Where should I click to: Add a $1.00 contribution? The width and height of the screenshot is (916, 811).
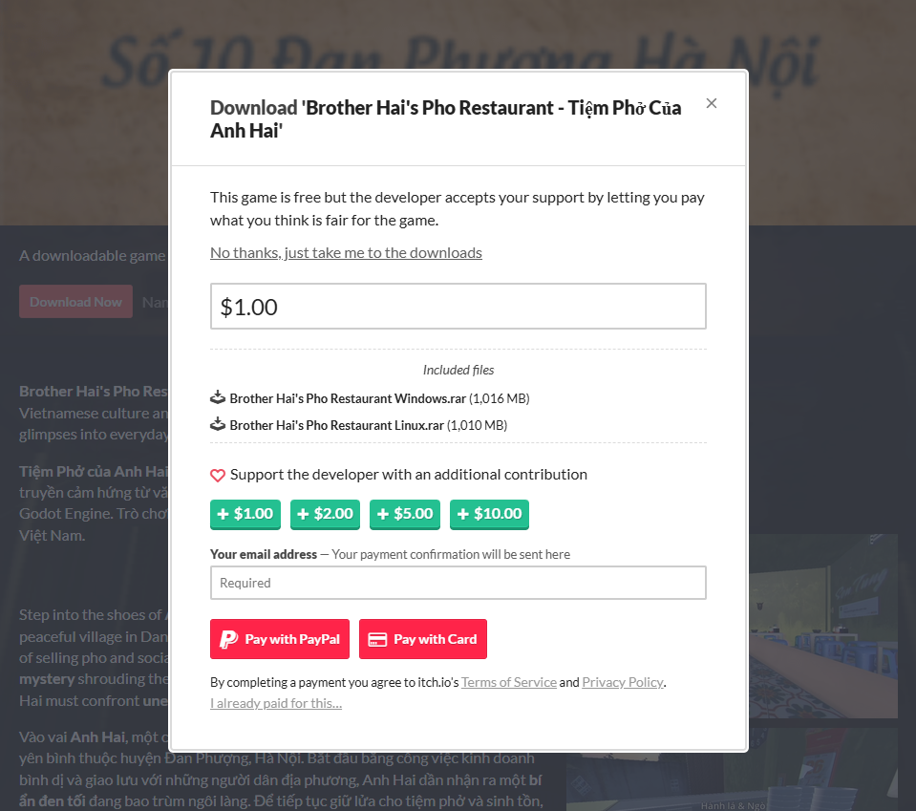[245, 514]
